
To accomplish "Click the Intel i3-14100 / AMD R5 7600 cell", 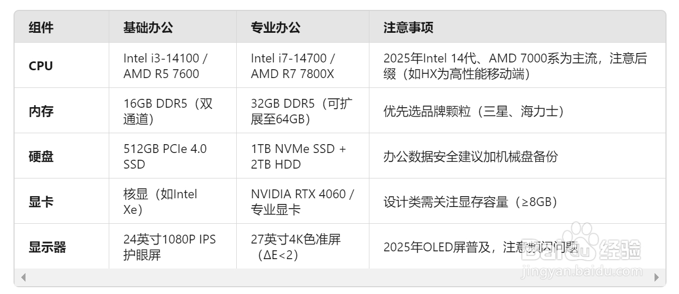I will pos(166,66).
